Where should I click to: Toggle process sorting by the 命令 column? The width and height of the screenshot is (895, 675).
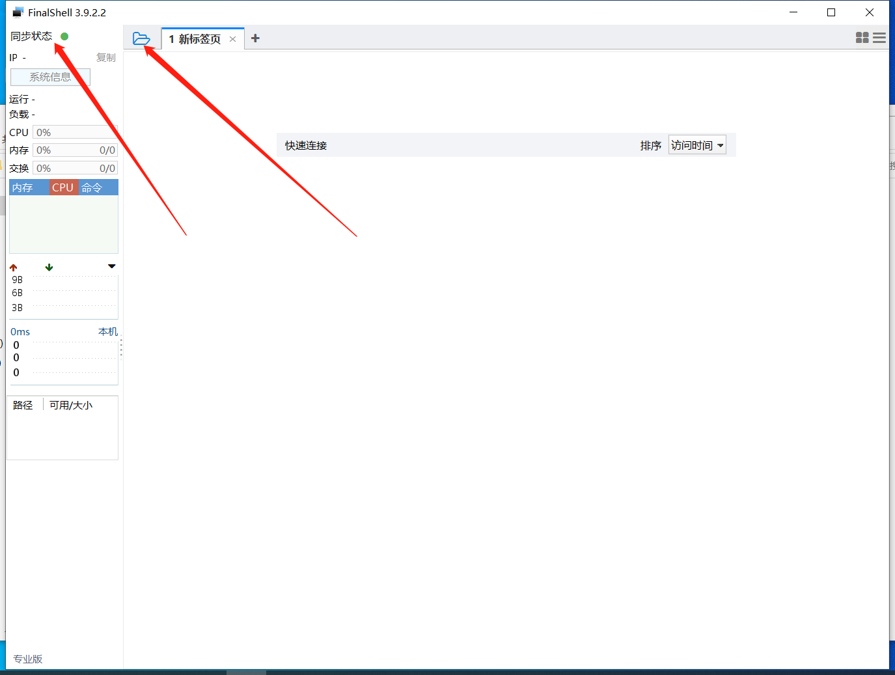pos(93,187)
